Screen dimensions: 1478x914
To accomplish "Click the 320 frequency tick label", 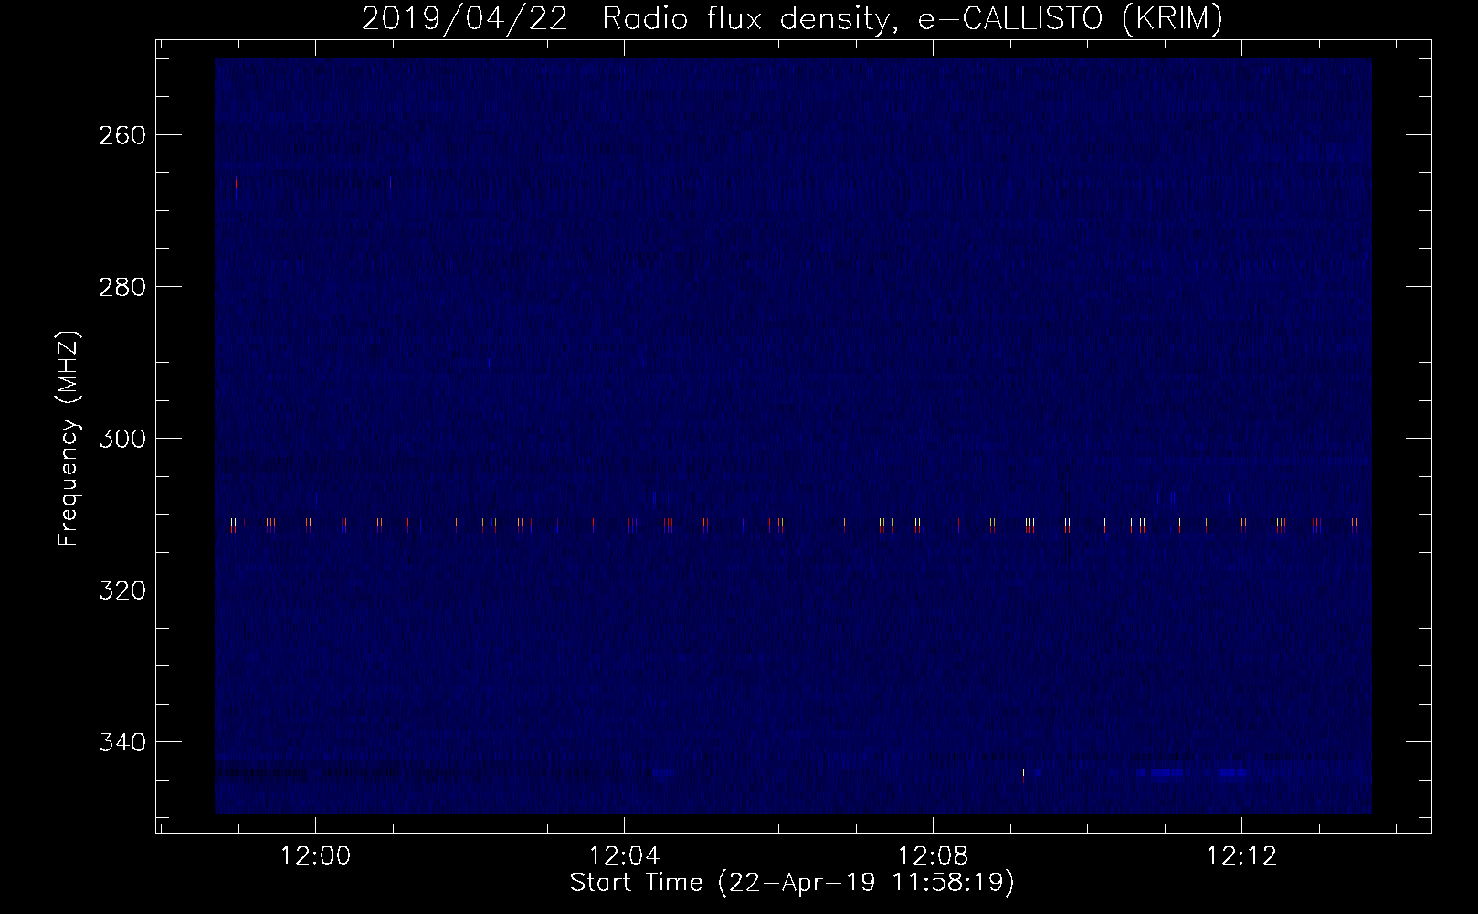I will point(121,591).
